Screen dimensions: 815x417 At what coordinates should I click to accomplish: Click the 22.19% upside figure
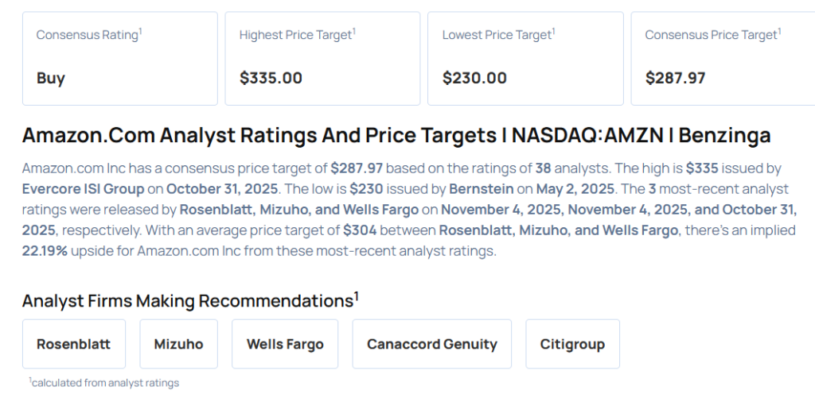pos(45,251)
